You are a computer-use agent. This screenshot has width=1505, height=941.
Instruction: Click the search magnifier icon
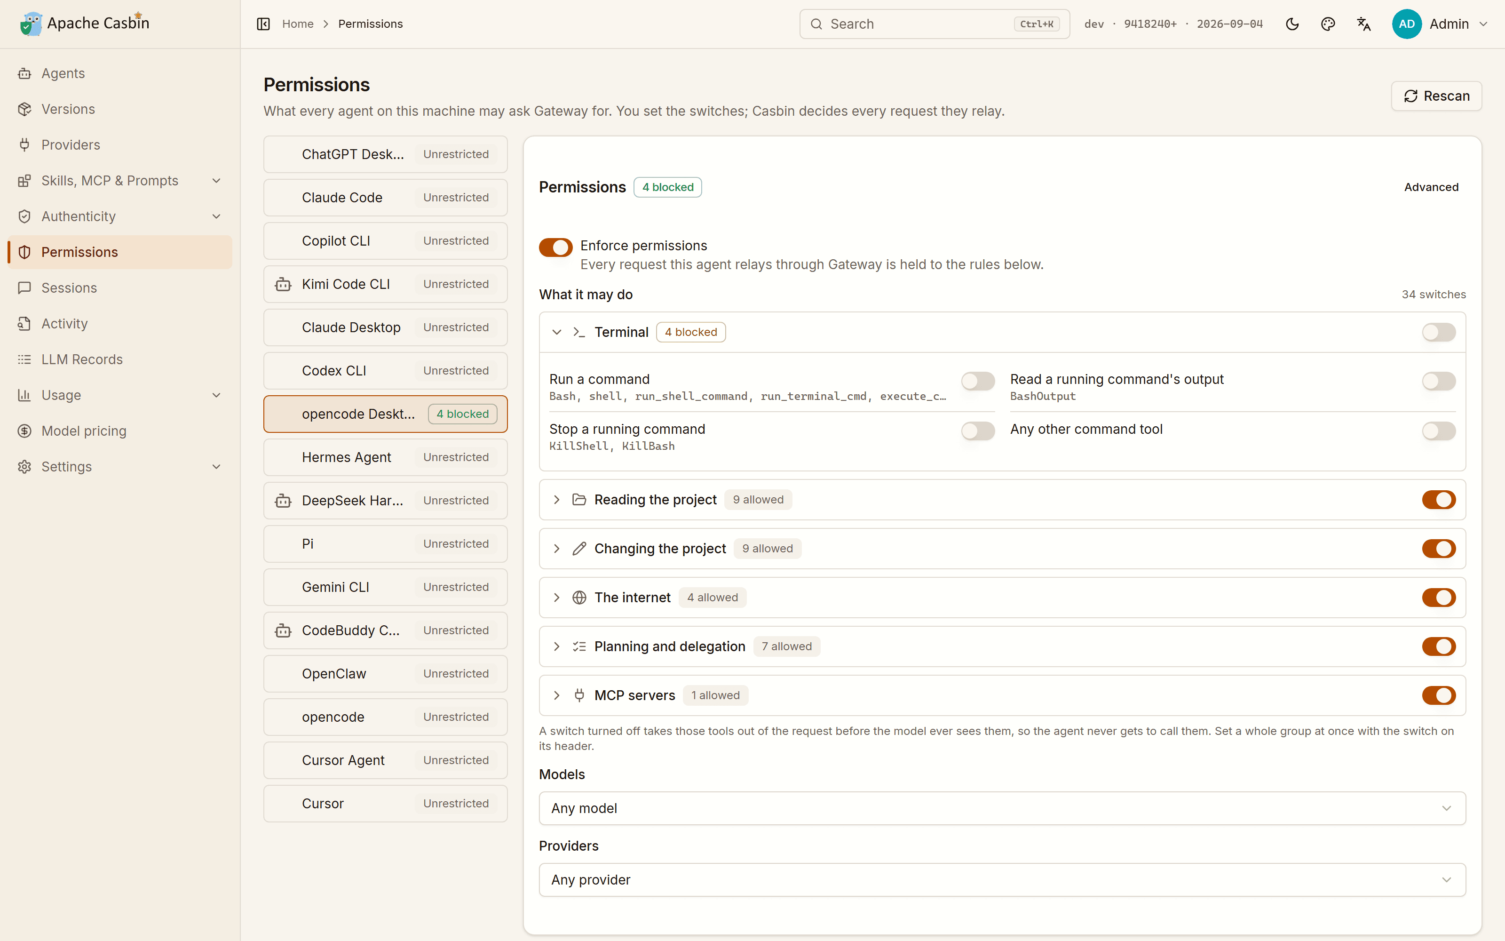tap(816, 24)
